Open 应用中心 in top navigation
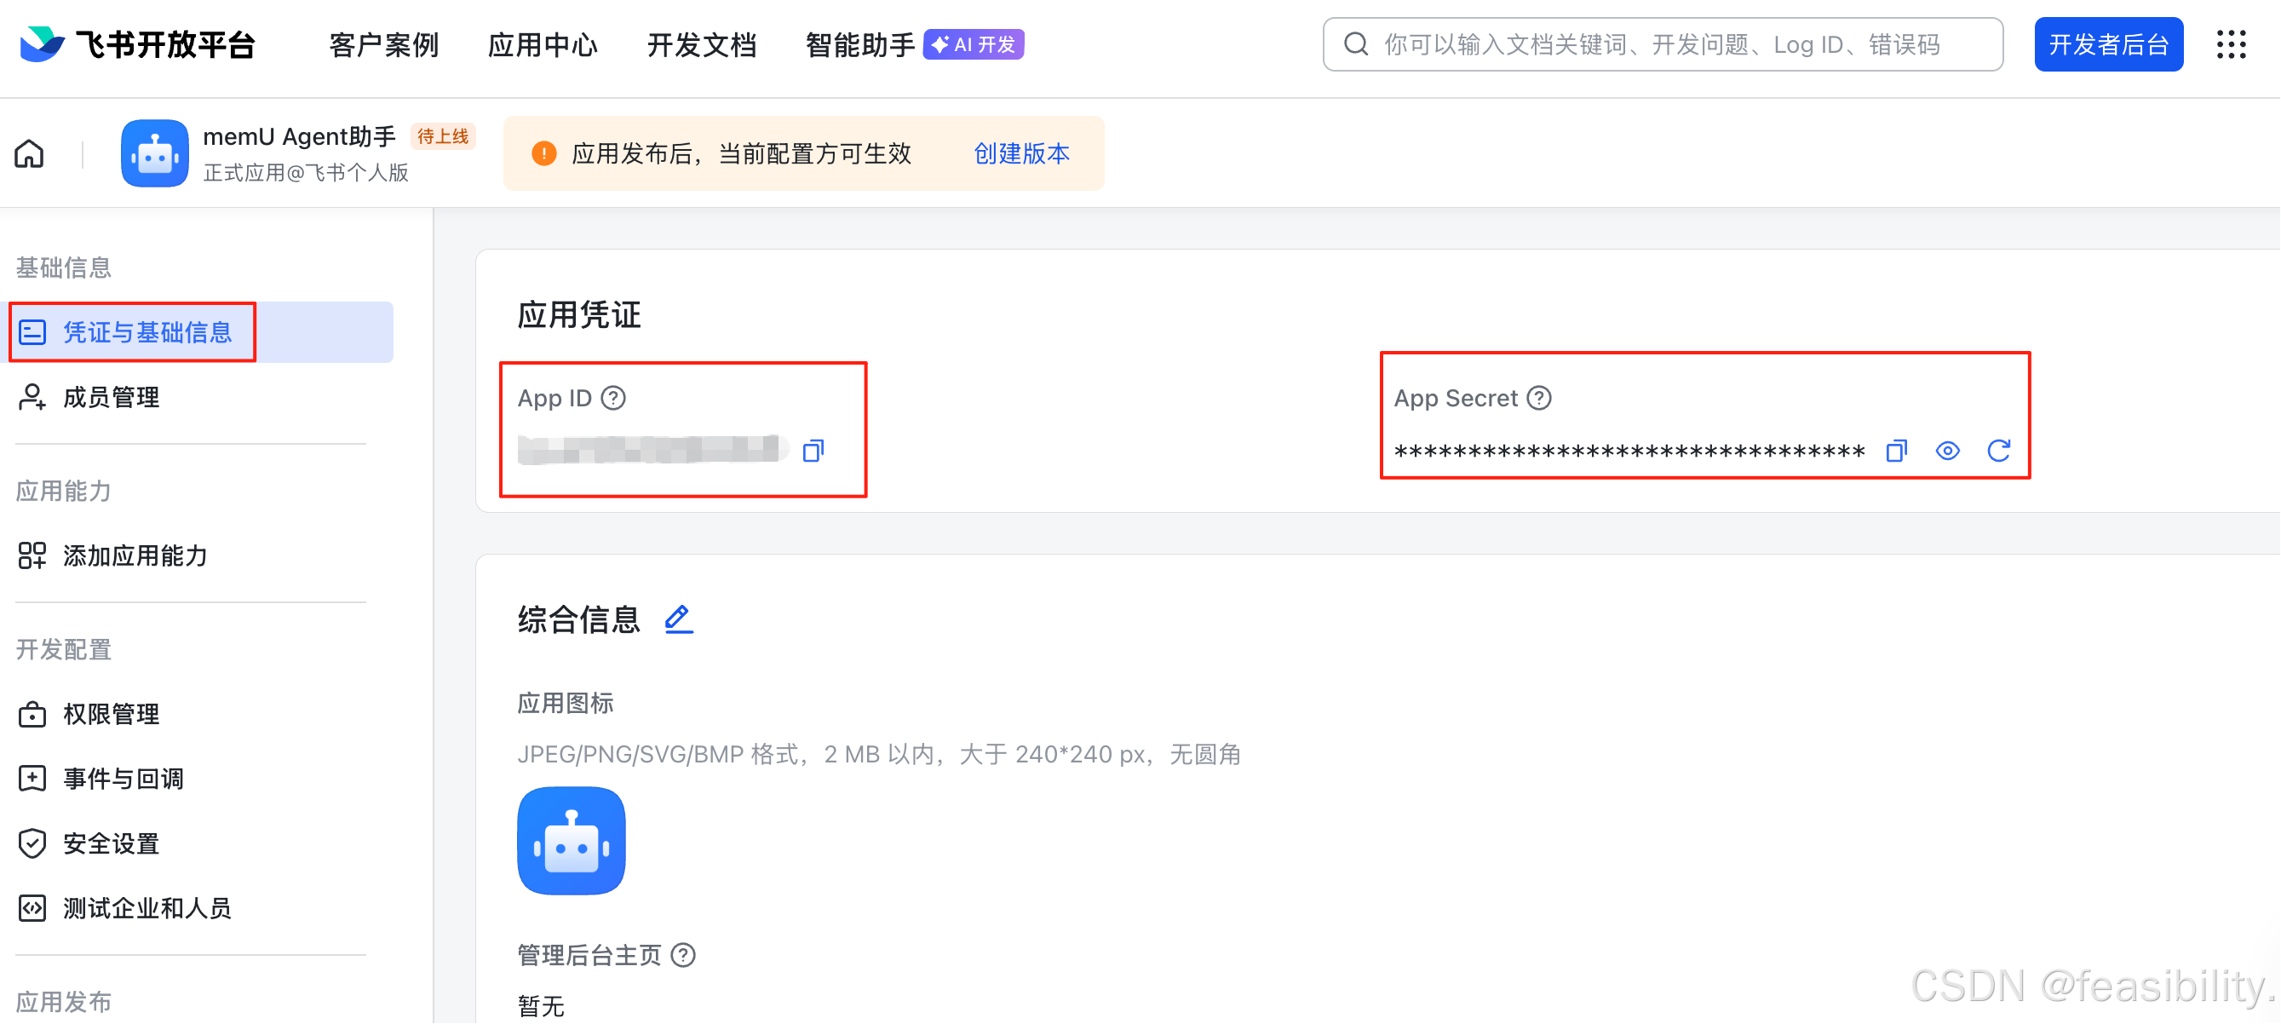 (543, 44)
